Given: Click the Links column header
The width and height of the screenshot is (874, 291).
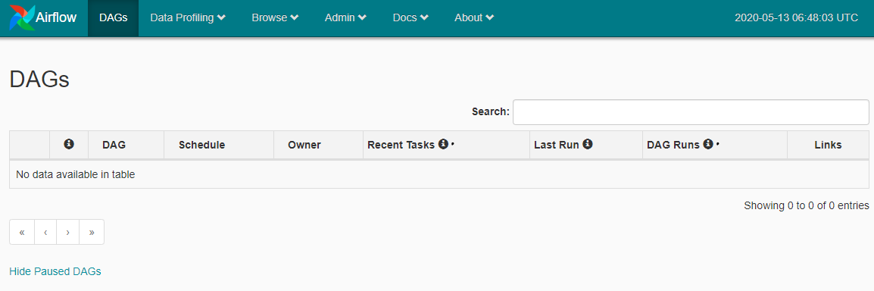Looking at the screenshot, I should (828, 145).
